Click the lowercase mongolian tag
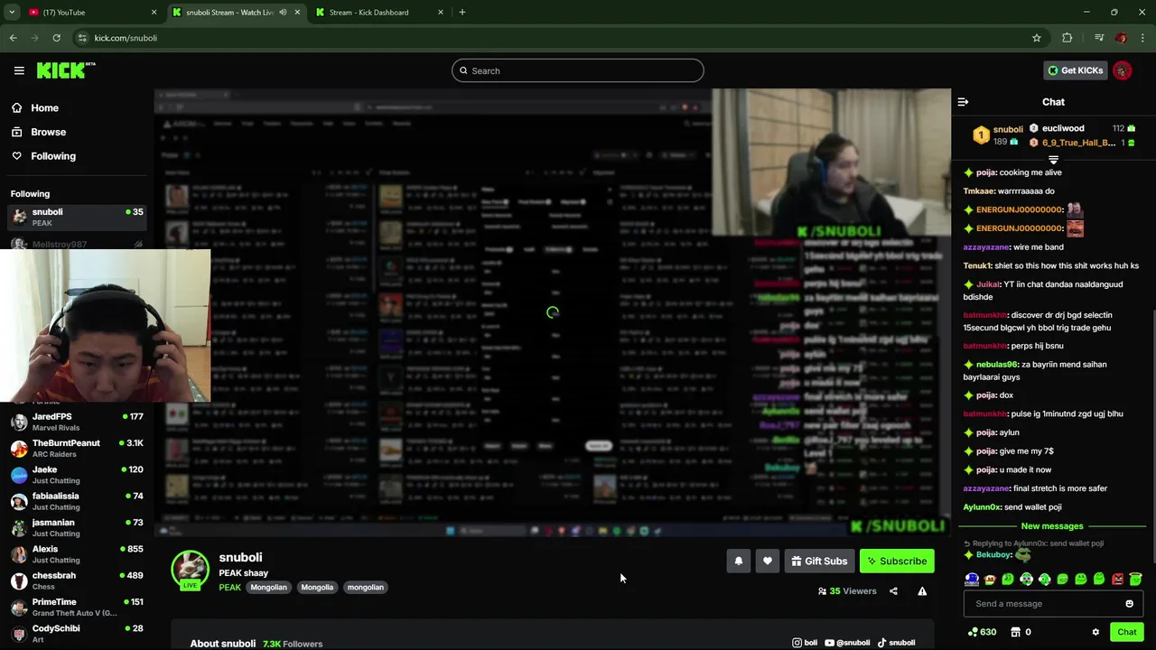This screenshot has height=650, width=1156. tap(366, 588)
